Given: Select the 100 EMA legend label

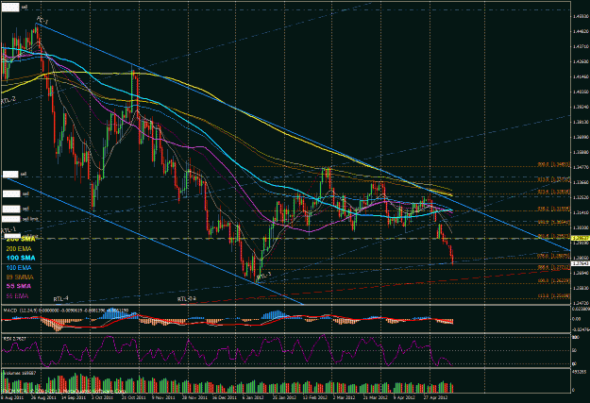Looking at the screenshot, I should pyautogui.click(x=19, y=267).
